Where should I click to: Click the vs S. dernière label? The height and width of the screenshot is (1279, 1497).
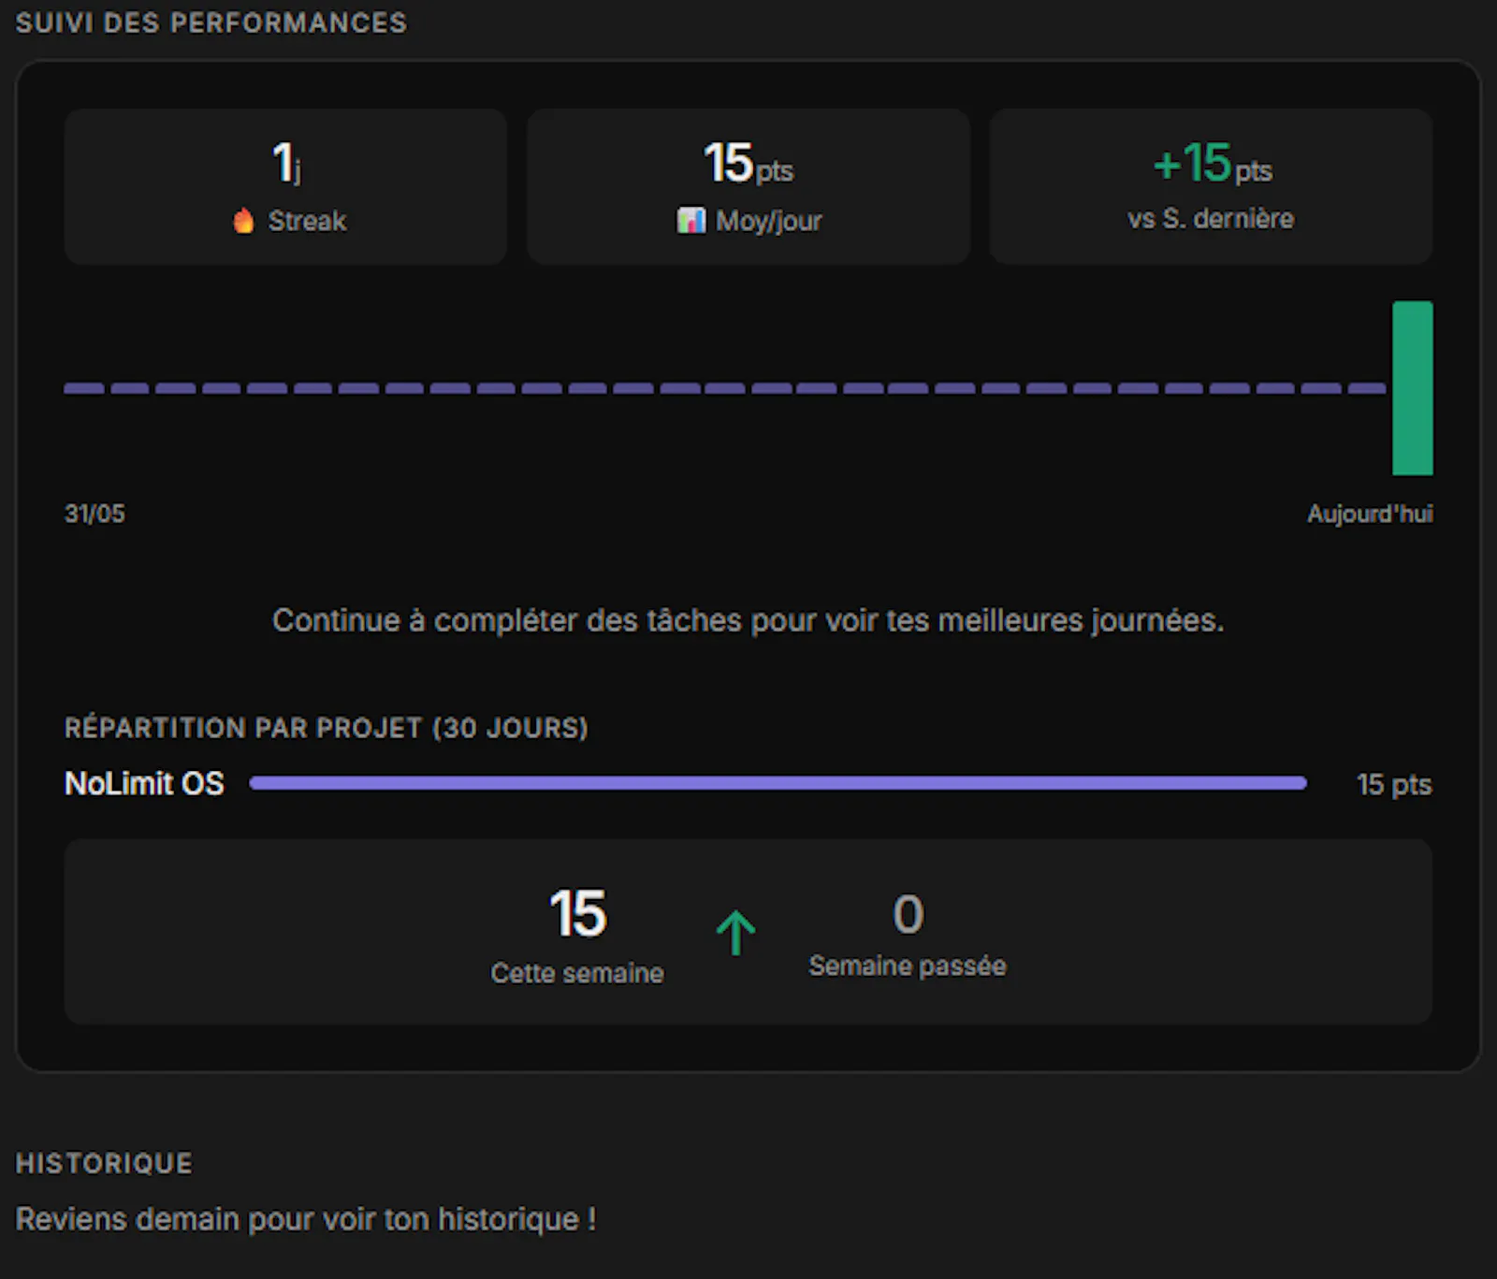click(x=1211, y=219)
